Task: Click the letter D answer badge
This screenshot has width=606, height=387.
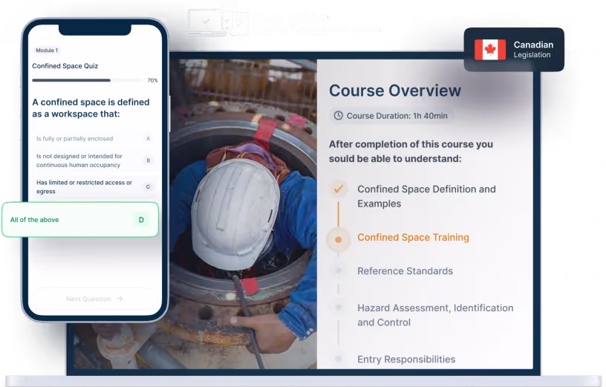Action: [141, 220]
